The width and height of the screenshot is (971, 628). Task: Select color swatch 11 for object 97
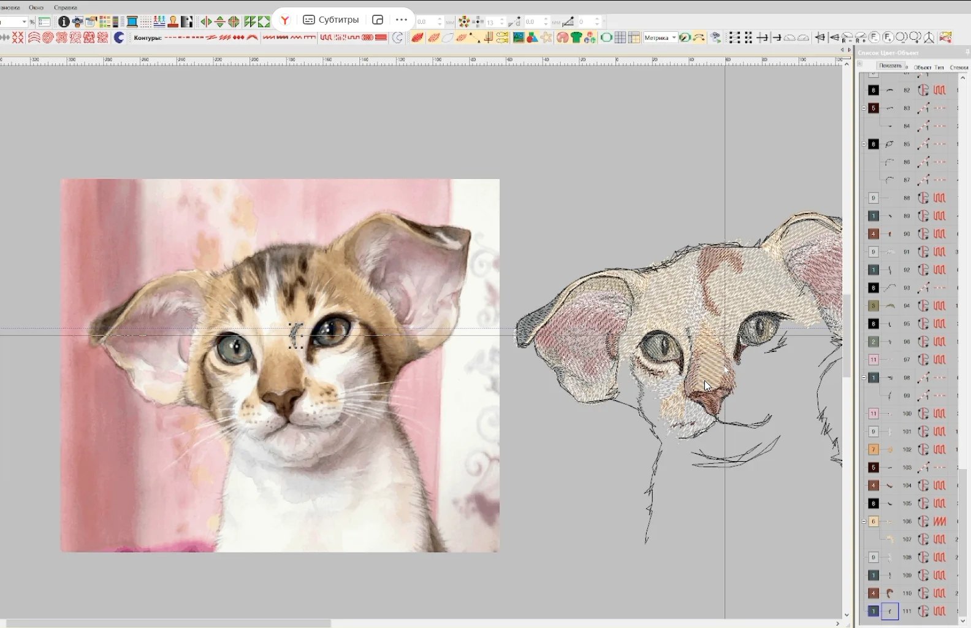coord(874,359)
